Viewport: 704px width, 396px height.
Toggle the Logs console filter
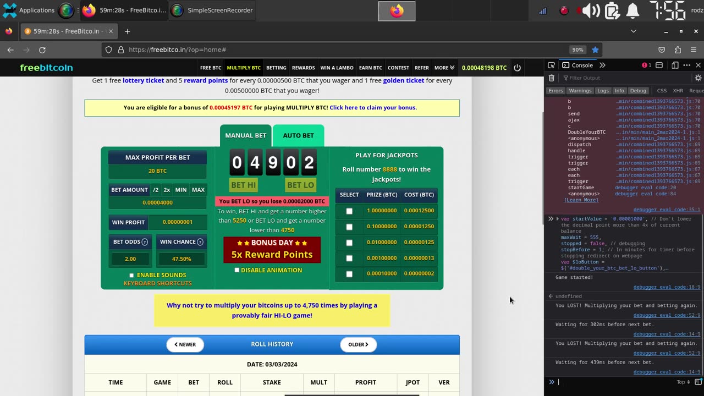tap(603, 91)
